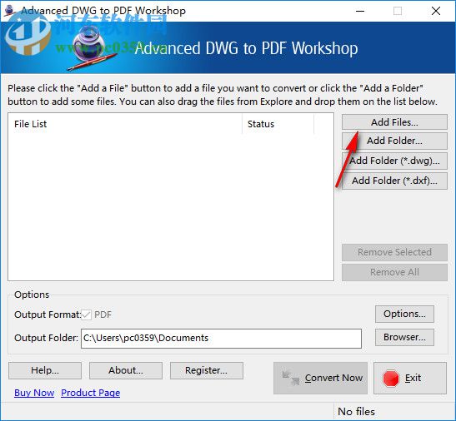Click the red stop icon on Exit

[391, 379]
